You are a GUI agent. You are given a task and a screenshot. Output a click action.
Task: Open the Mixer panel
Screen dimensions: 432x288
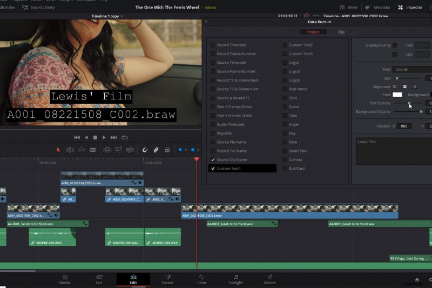coord(348,8)
